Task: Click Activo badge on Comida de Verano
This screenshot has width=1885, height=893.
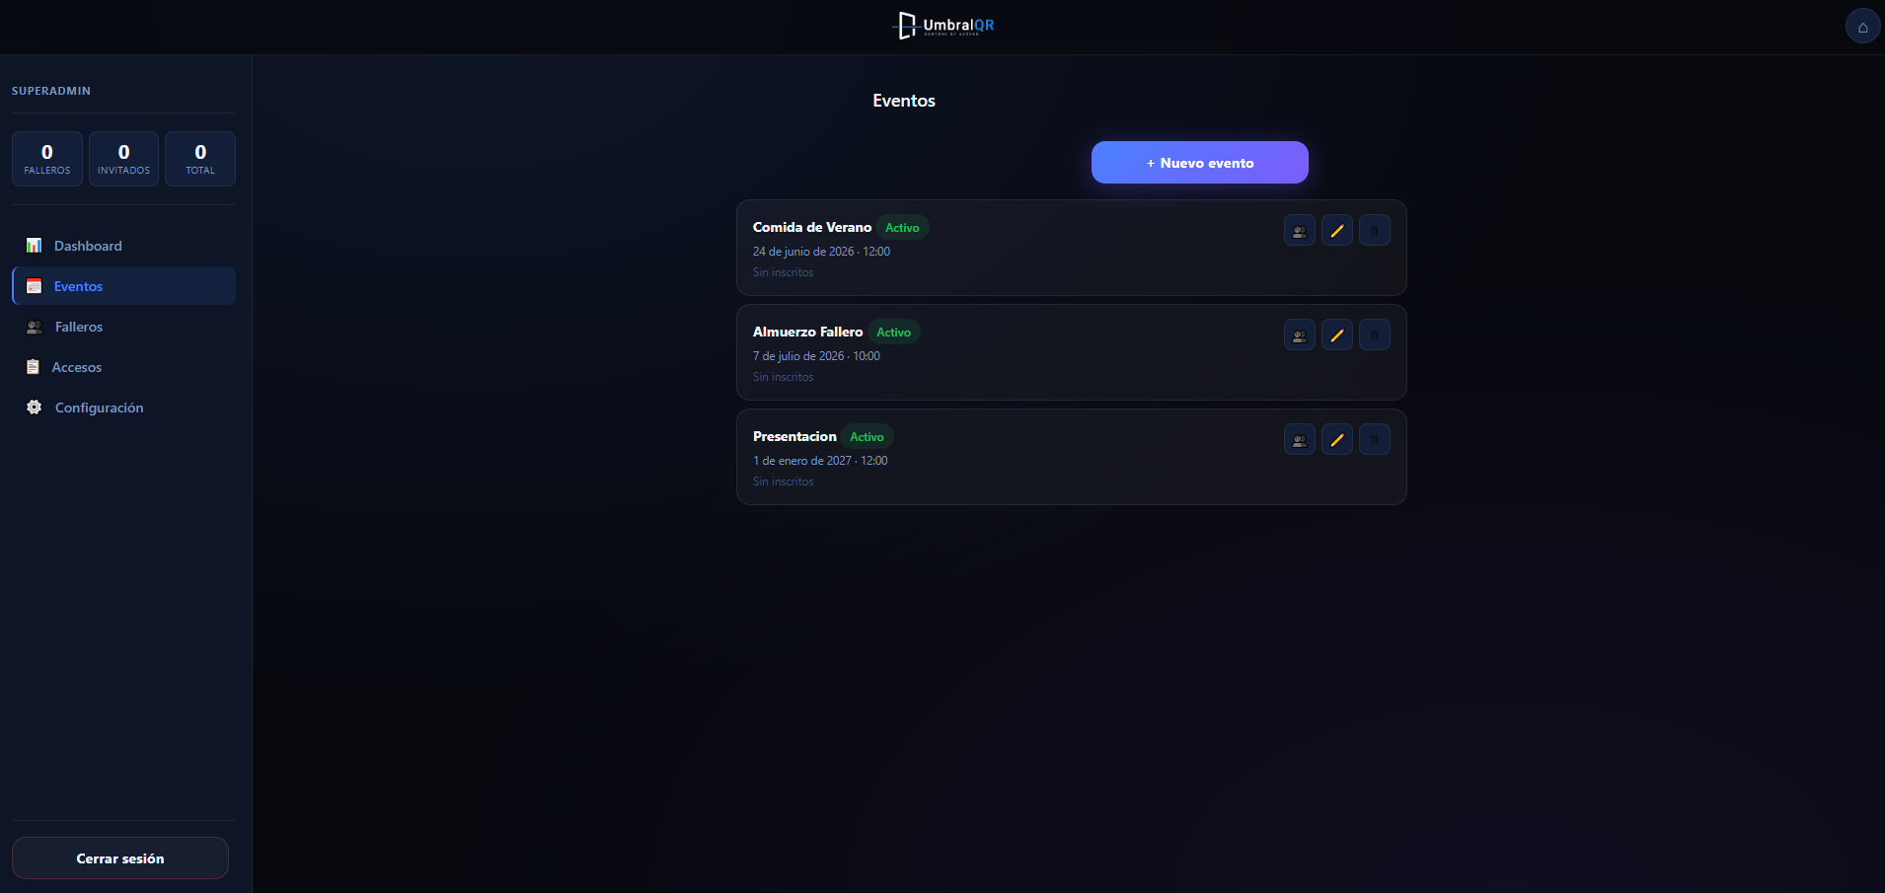Action: tap(902, 228)
